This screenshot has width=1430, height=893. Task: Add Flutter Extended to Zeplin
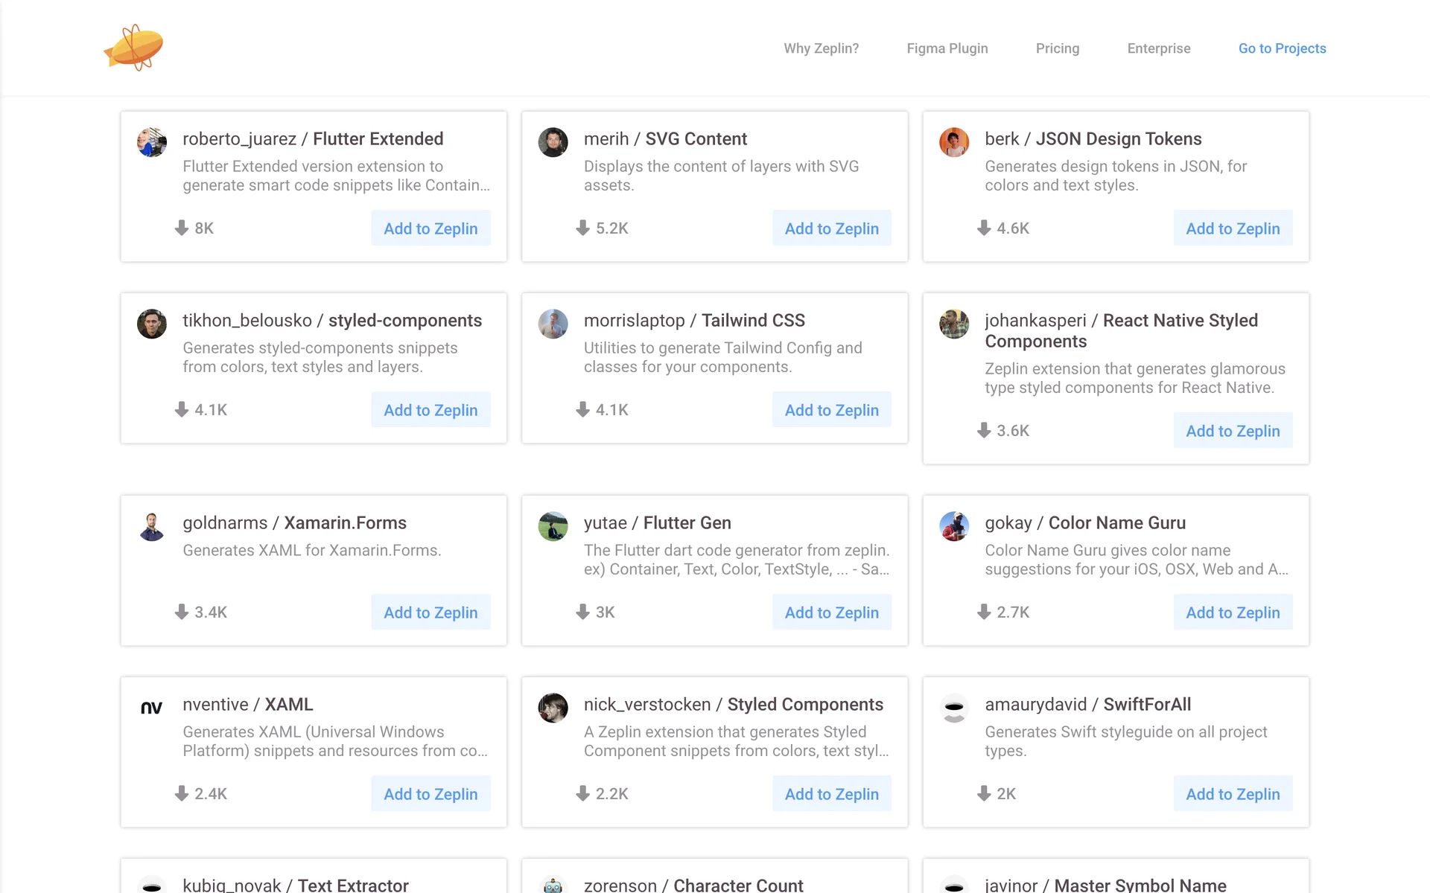click(430, 228)
